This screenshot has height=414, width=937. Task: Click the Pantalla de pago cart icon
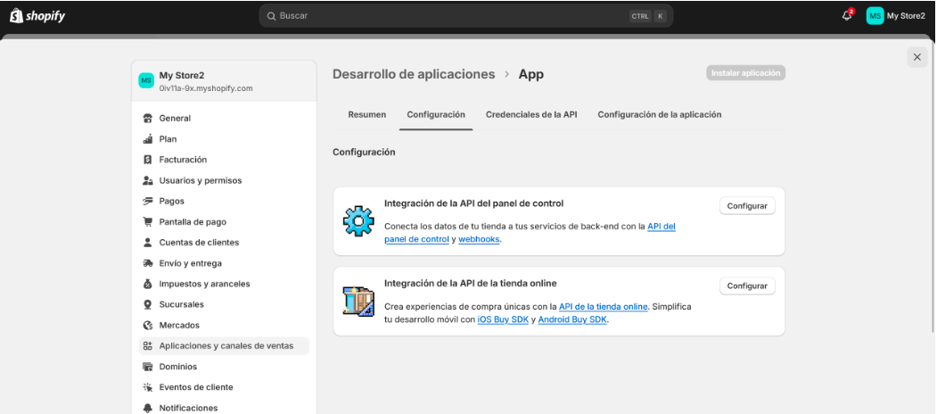[148, 221]
